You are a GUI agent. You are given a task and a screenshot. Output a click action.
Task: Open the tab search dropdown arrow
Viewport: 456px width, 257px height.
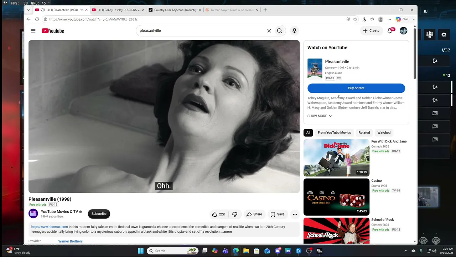(x=28, y=10)
